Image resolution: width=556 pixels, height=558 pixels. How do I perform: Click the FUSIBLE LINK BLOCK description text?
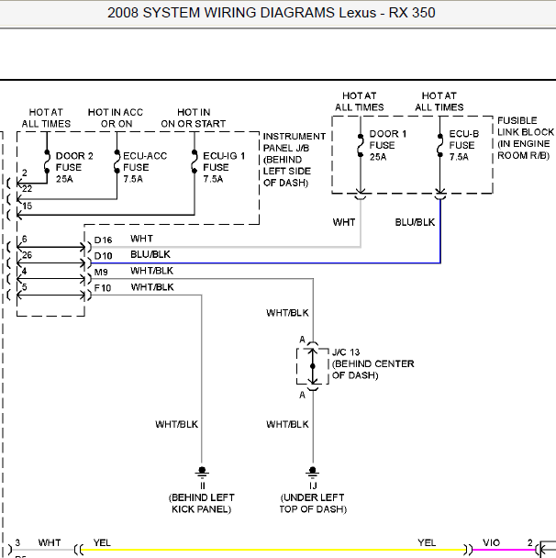[x=526, y=138]
